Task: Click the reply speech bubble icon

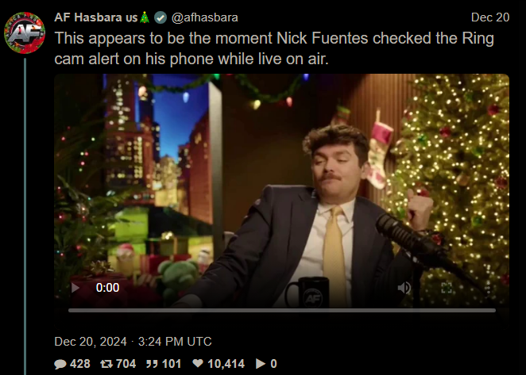Action: 60,364
